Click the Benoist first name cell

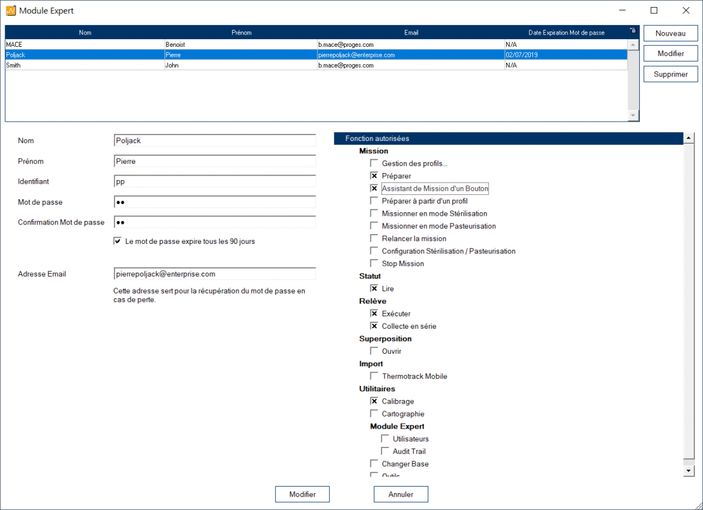tap(241, 44)
